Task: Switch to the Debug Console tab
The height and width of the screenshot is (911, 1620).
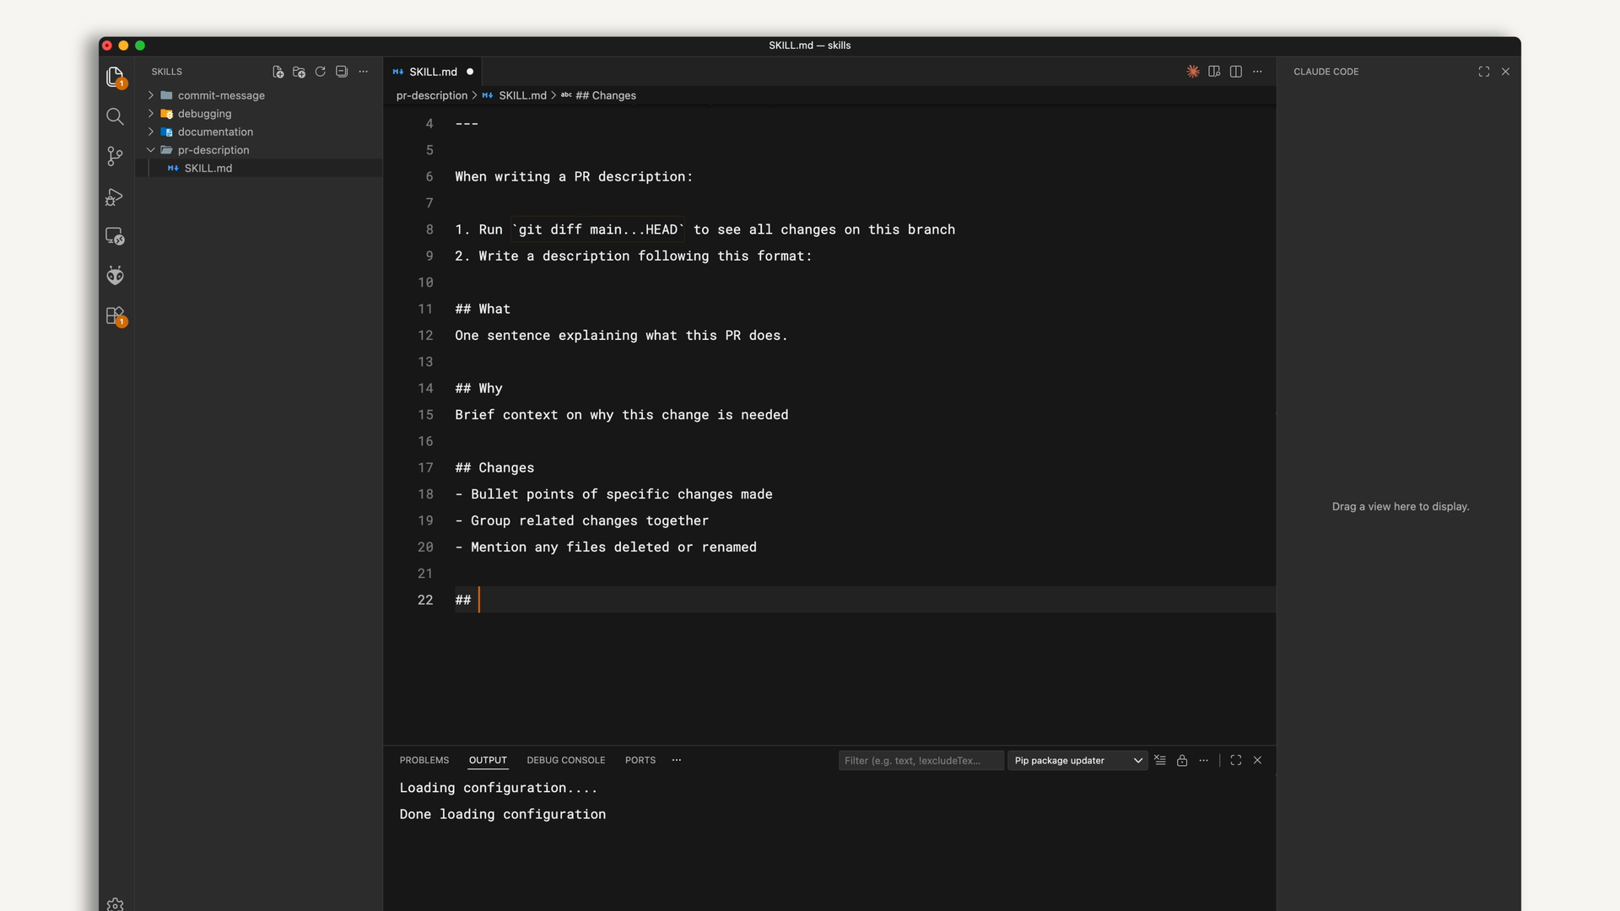Action: tap(565, 760)
